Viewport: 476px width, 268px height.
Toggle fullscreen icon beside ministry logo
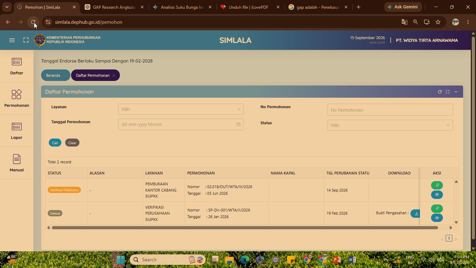(x=26, y=40)
